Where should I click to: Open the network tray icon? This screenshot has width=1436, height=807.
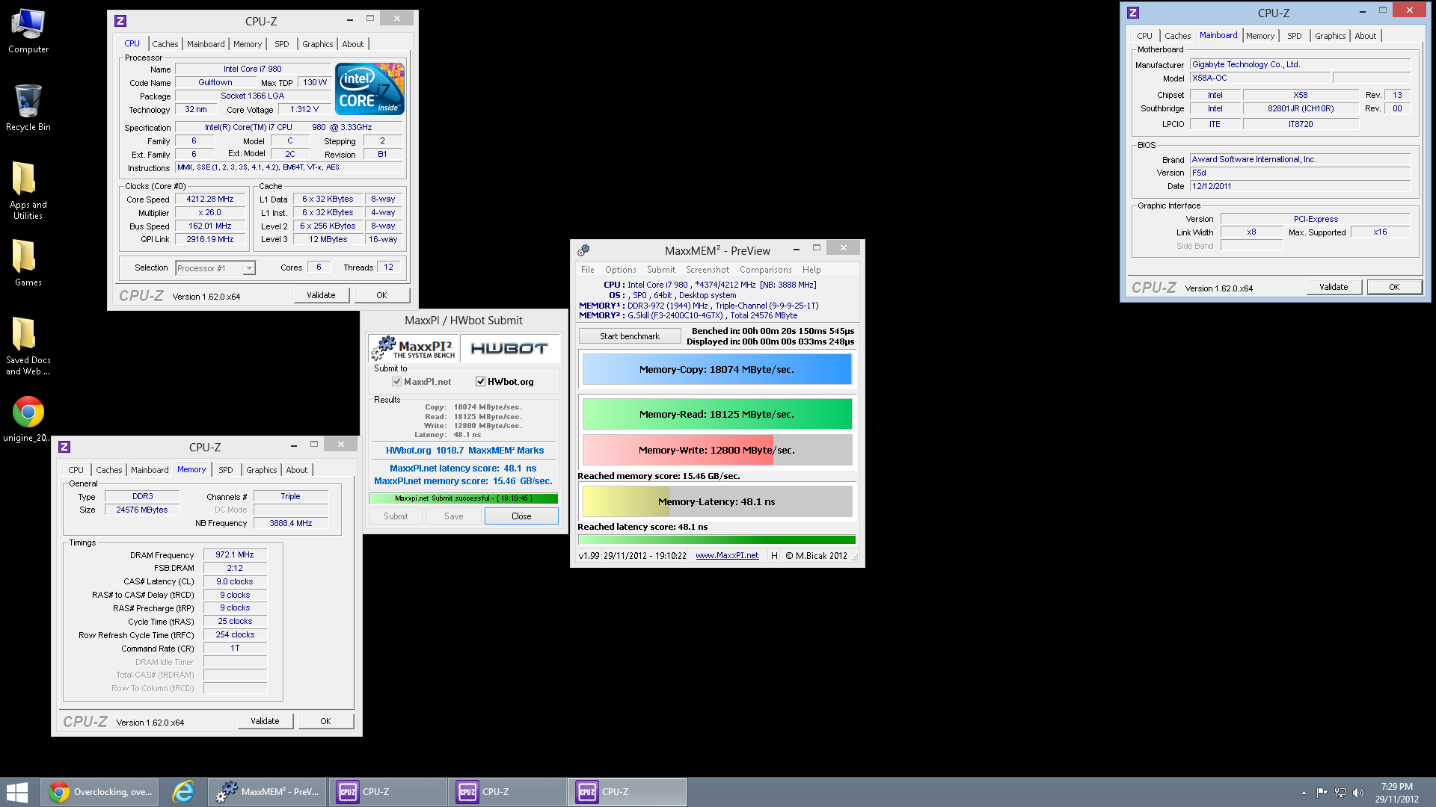tap(1340, 793)
